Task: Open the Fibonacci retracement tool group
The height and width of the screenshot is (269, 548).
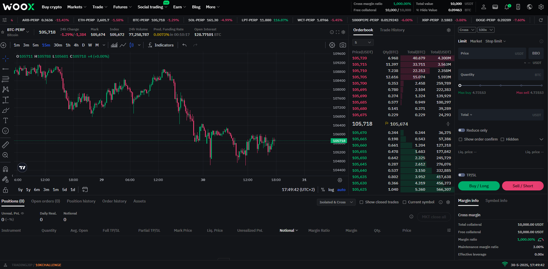Action: point(5,79)
